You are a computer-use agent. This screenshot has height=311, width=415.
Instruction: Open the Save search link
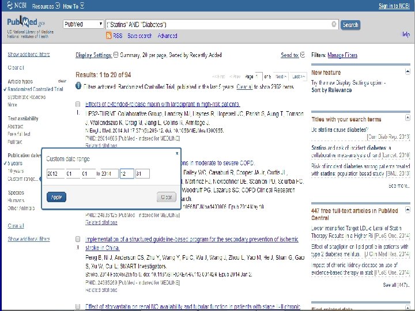[139, 36]
